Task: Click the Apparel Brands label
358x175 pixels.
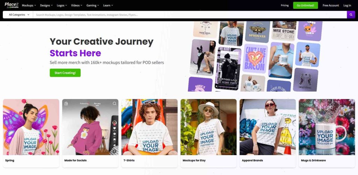Action: [252, 160]
